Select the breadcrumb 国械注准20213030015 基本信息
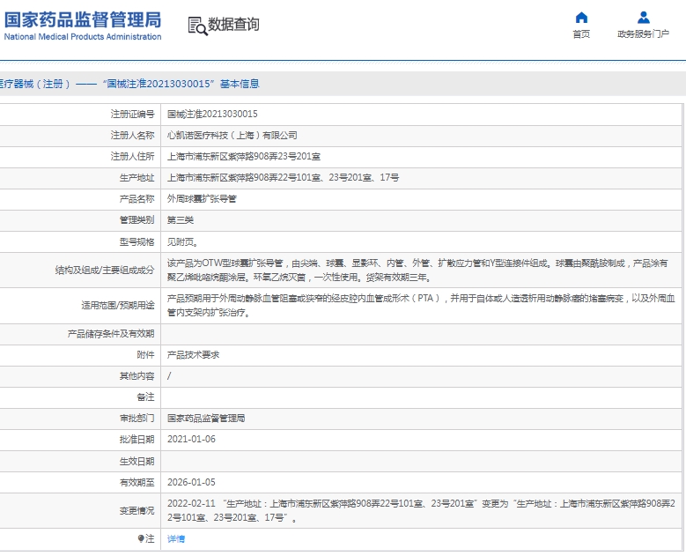This screenshot has height=556, width=686. coord(181,84)
